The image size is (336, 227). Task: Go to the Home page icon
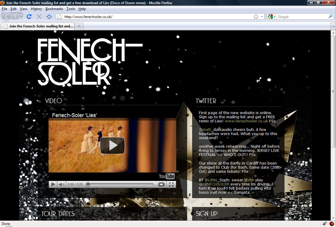[x=49, y=17]
